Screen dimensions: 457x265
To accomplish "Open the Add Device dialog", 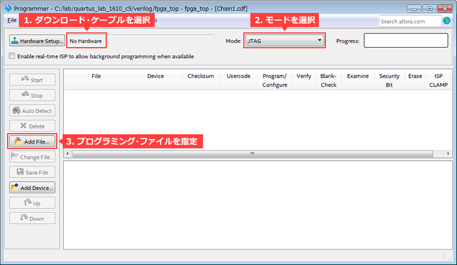I will (32, 188).
